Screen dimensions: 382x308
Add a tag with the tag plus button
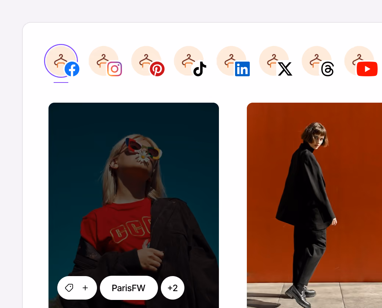pos(77,288)
